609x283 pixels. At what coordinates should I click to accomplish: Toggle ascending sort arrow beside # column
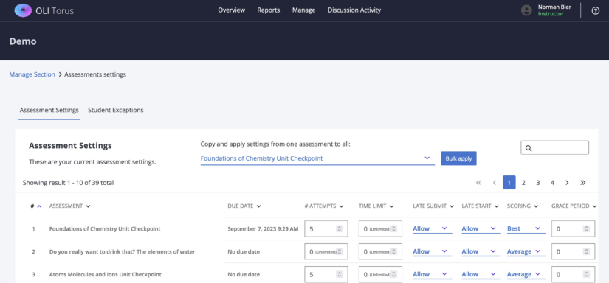coord(39,206)
